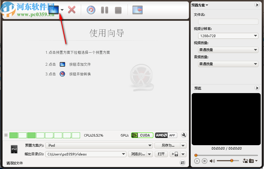Screen dimensions: 264x169
Task: Expand the 预览 preview panel arrow
Action: (x=257, y=88)
